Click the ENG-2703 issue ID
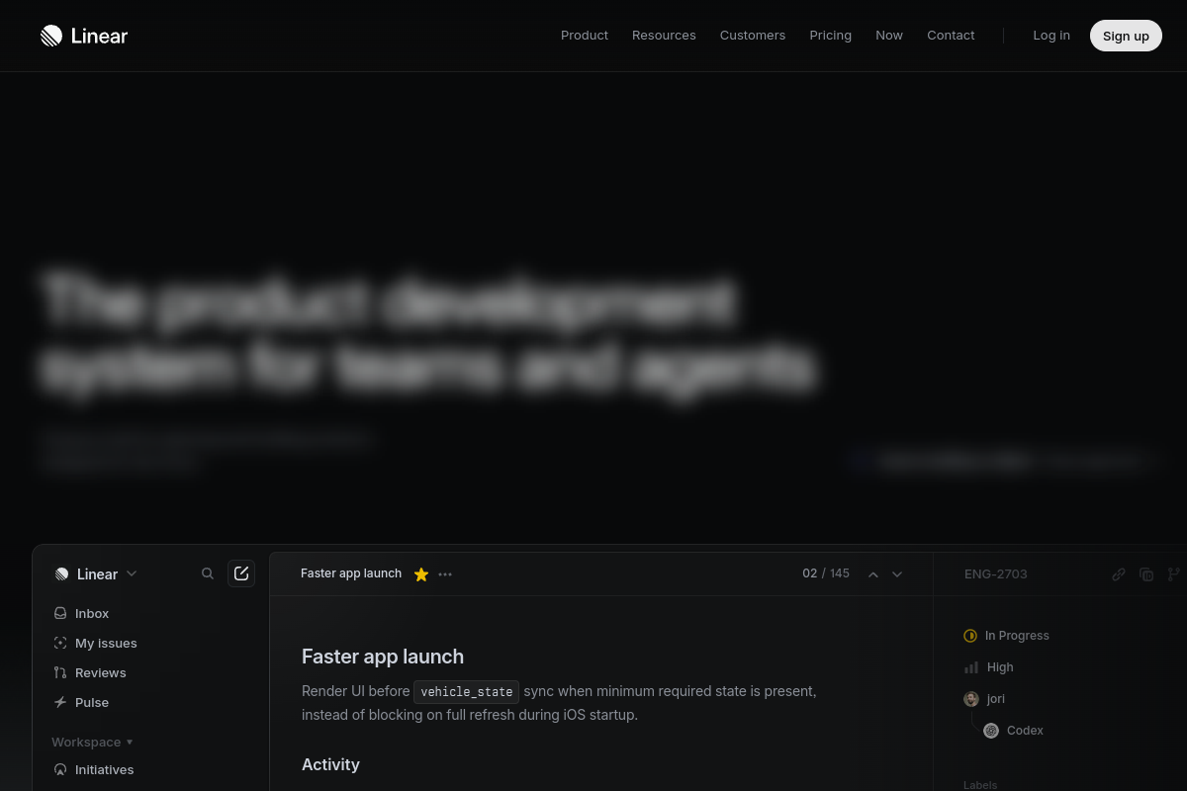The width and height of the screenshot is (1187, 791). 996,573
